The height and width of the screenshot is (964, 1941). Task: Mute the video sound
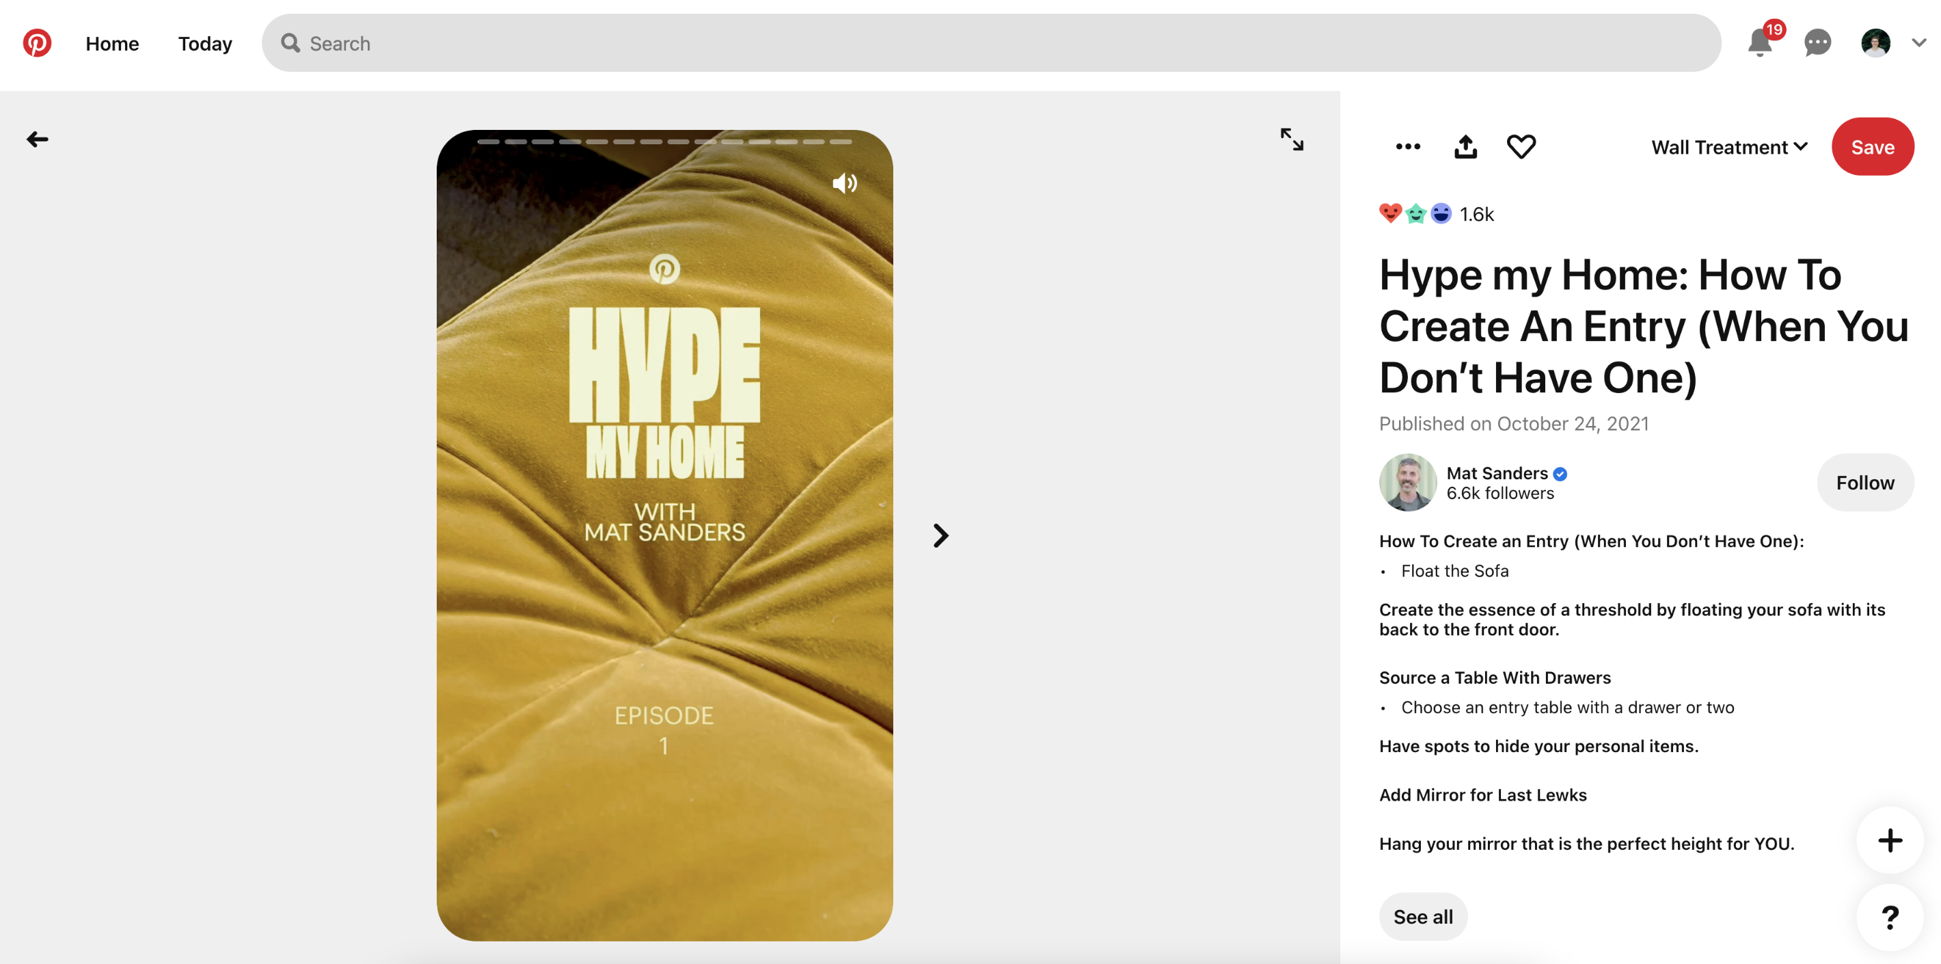point(844,183)
